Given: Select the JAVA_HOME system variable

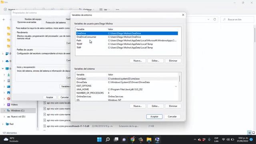Looking at the screenshot, I should [x=127, y=90].
